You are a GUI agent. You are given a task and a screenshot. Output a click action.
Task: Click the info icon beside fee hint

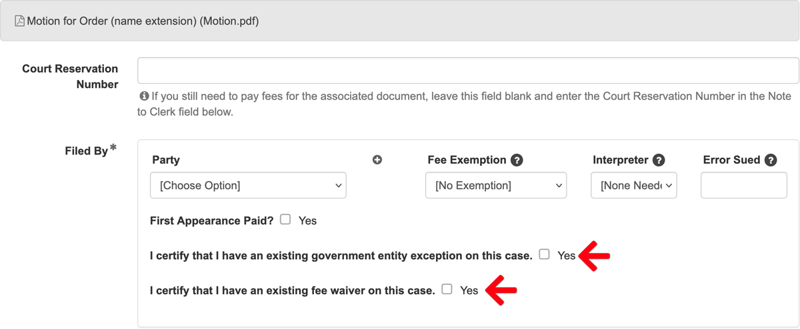(x=144, y=96)
